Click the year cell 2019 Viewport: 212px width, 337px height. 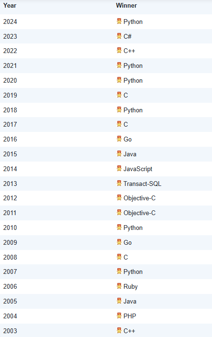10,95
